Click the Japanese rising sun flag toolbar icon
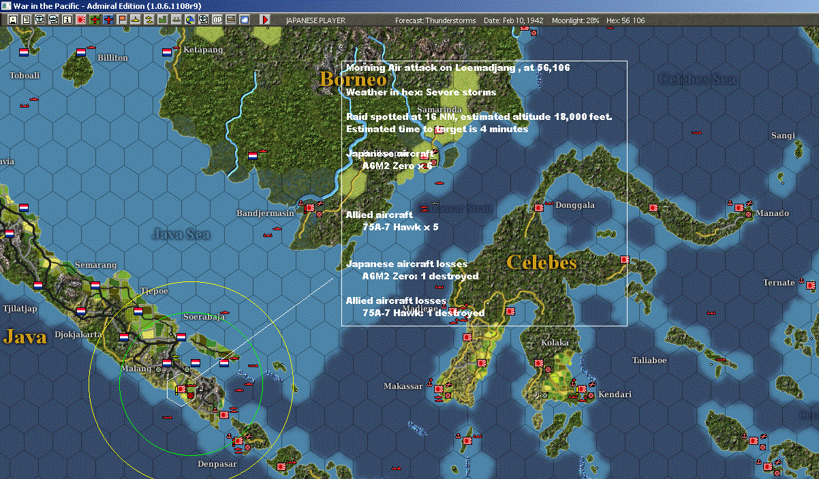819x479 pixels. click(81, 20)
